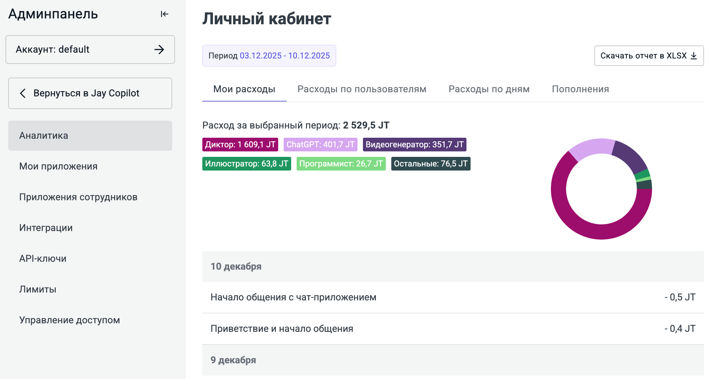The width and height of the screenshot is (718, 379).
Task: Open the Период date range picker
Action: (269, 56)
